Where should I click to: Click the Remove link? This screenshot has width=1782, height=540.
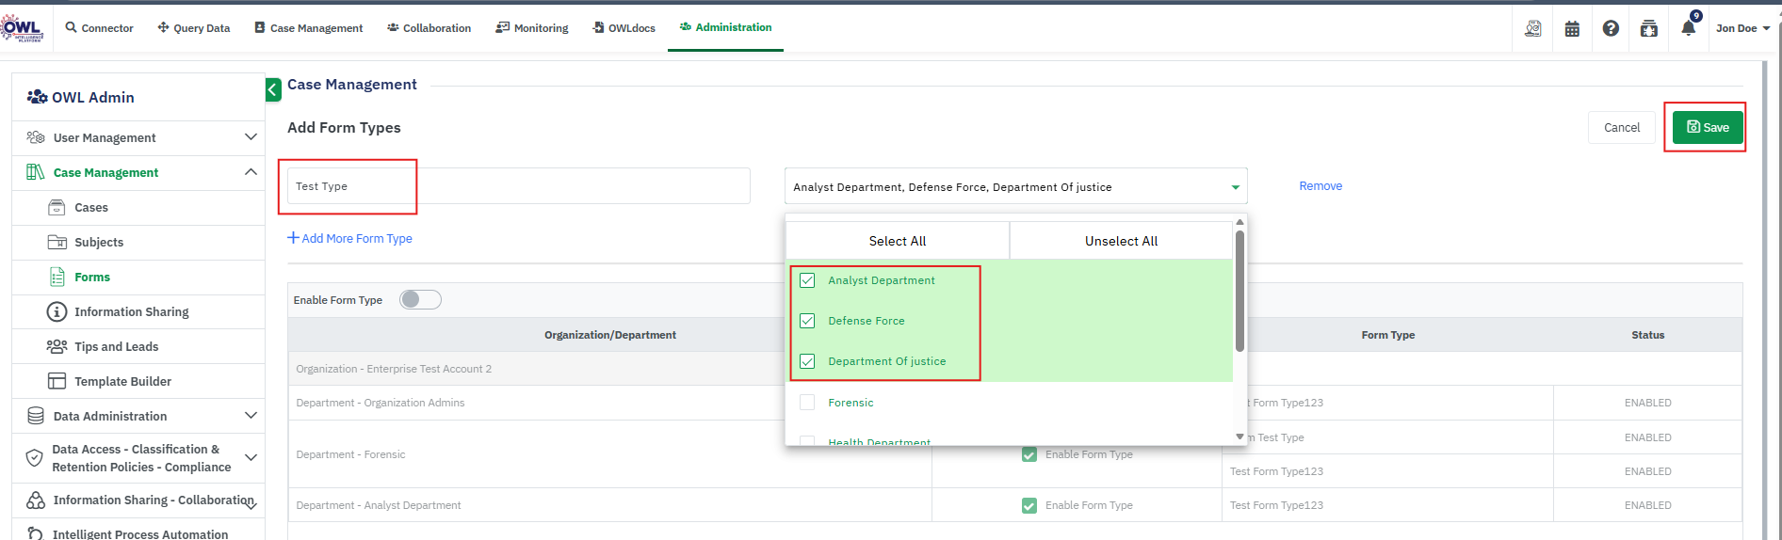pos(1320,186)
